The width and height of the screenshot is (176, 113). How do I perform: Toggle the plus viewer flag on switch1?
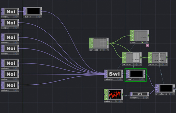[122, 79]
